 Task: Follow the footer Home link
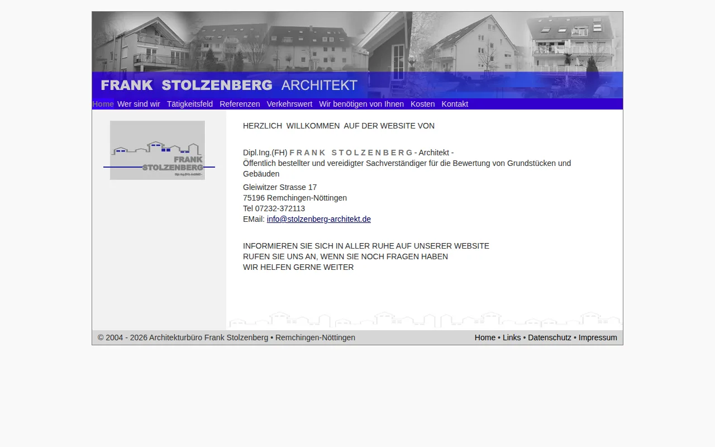tap(485, 337)
